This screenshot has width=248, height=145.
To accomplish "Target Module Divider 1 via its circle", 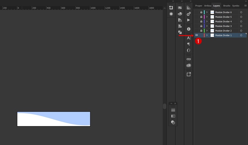I will point(241,35).
